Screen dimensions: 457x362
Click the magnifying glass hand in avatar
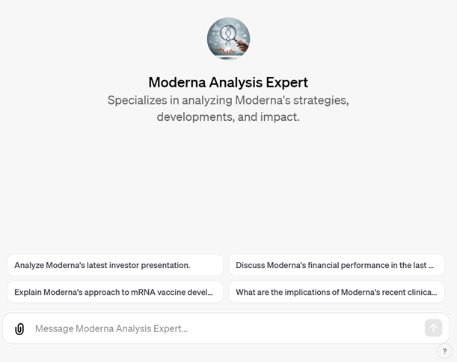[x=242, y=45]
